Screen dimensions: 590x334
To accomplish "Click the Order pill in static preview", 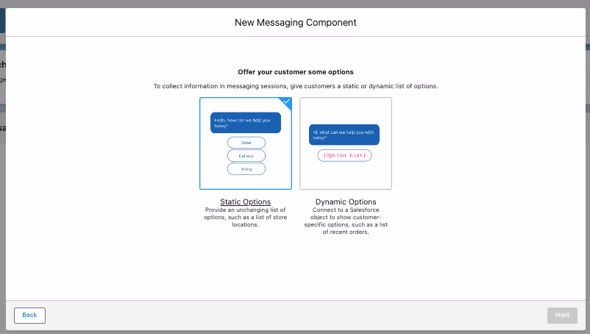I will 246,143.
